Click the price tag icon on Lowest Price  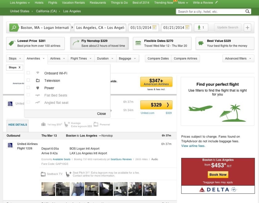pyautogui.click(x=11, y=43)
